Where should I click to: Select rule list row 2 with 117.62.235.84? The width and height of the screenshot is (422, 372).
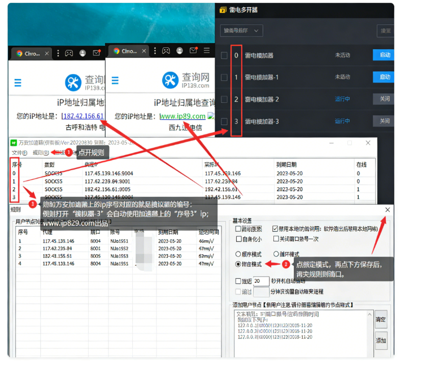pos(119,249)
